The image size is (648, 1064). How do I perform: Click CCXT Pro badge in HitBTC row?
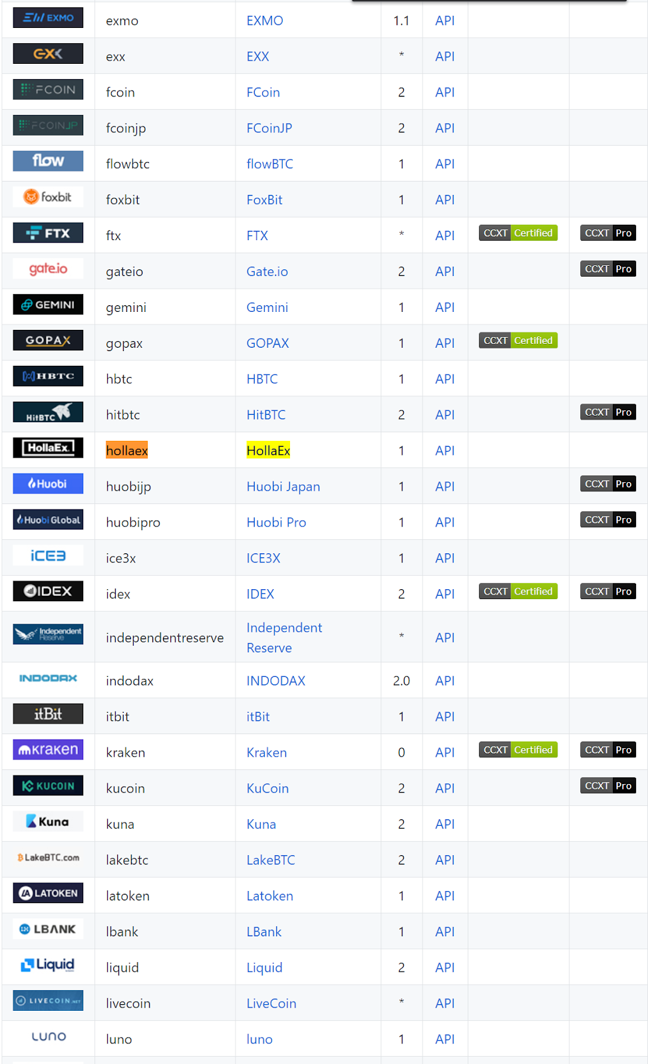click(x=608, y=412)
